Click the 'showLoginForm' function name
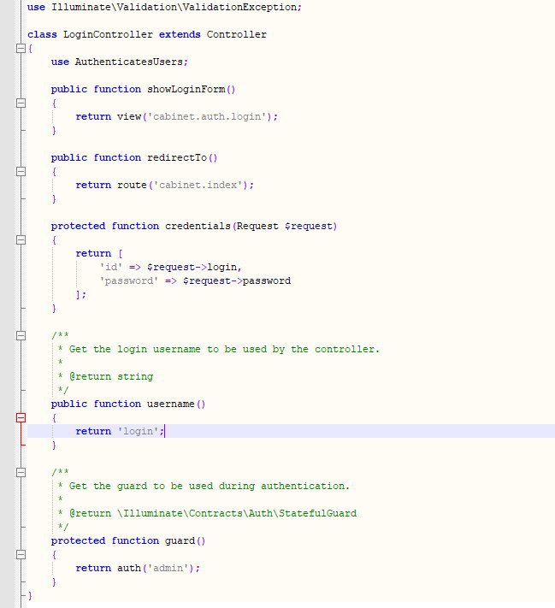Screen dimensions: 555x608 [186, 89]
